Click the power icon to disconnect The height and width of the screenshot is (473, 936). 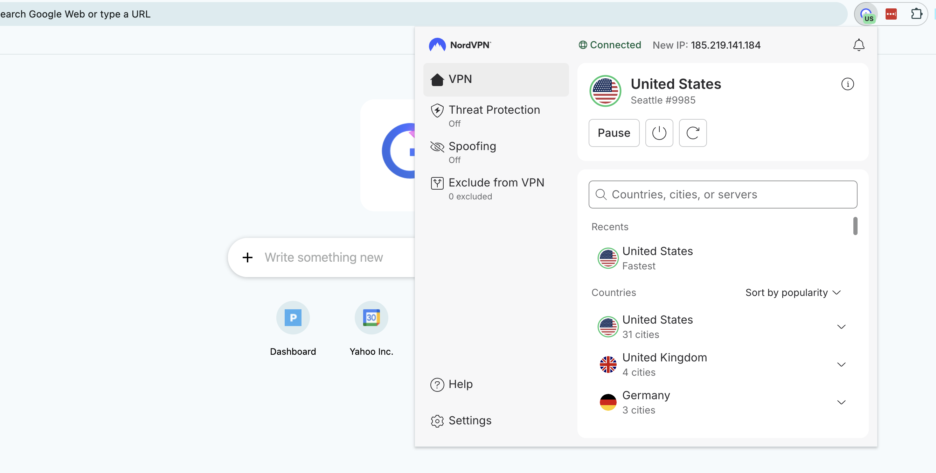click(659, 133)
